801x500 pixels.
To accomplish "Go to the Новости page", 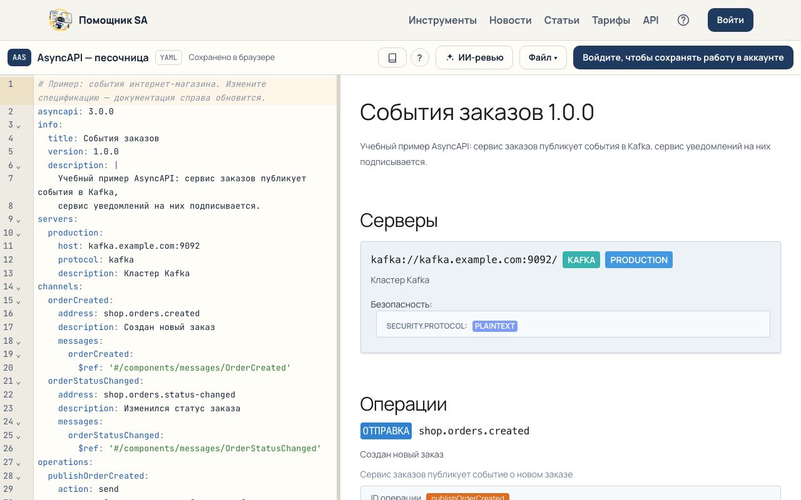I will pos(511,20).
